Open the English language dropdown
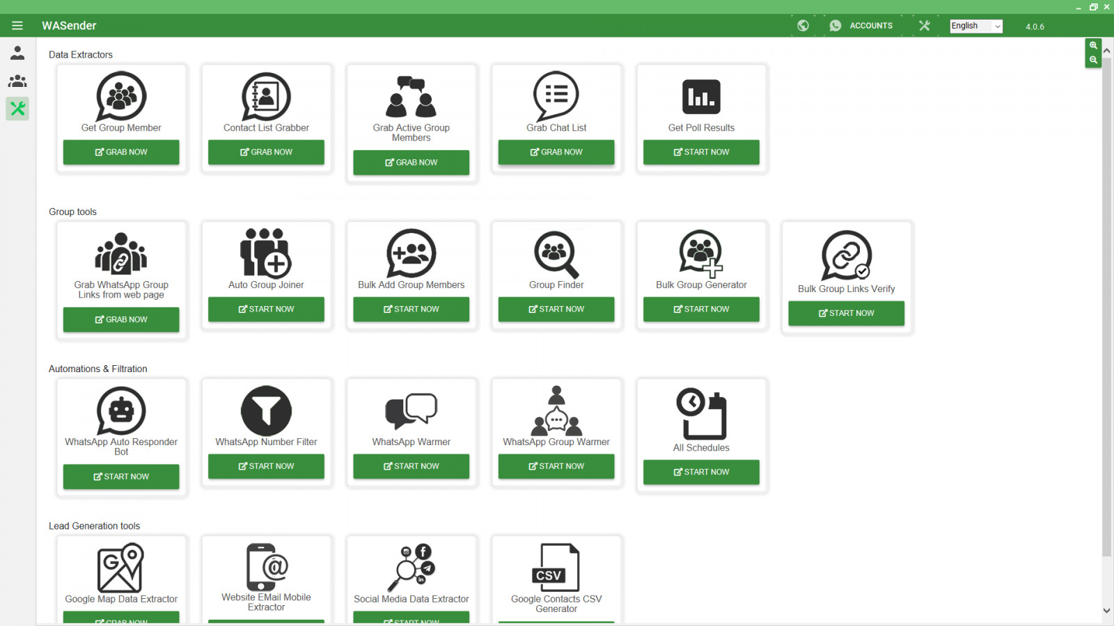Viewport: 1114px width, 626px height. (x=975, y=26)
